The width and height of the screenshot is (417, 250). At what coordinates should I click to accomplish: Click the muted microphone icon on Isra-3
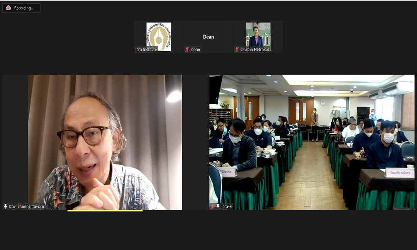(213, 206)
